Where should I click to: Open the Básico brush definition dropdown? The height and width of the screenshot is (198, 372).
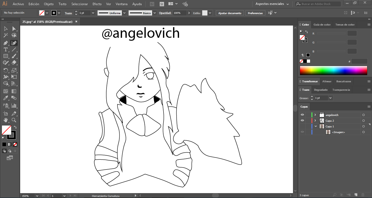155,13
